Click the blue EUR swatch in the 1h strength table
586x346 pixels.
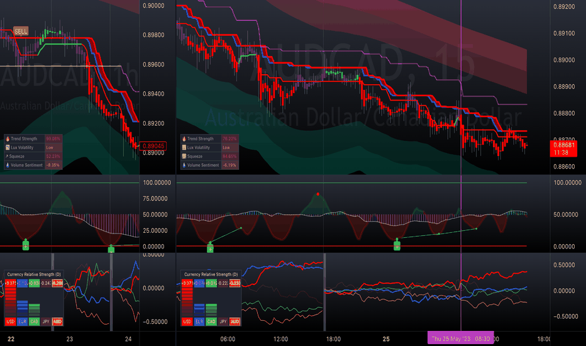22,321
